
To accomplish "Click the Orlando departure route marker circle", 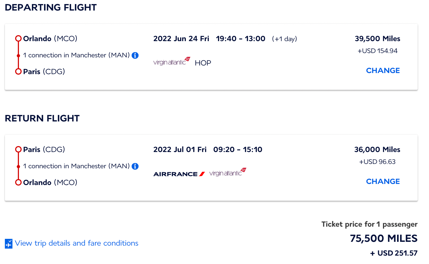I will [x=18, y=38].
